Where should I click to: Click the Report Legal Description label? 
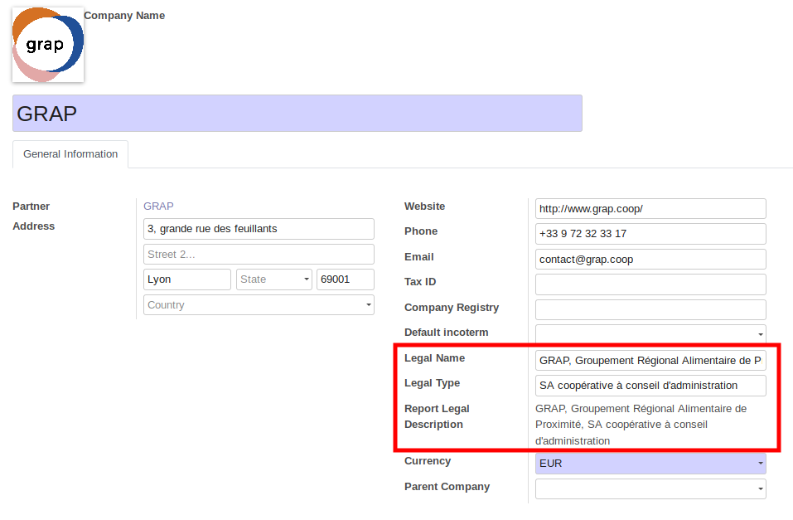coord(437,416)
